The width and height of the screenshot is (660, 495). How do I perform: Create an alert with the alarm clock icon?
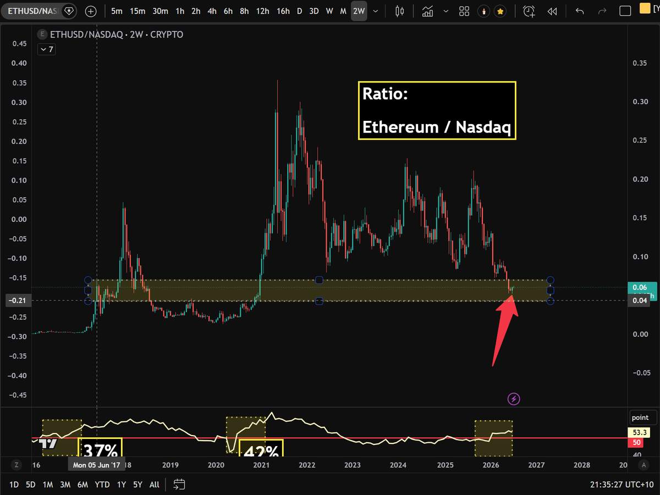point(529,11)
